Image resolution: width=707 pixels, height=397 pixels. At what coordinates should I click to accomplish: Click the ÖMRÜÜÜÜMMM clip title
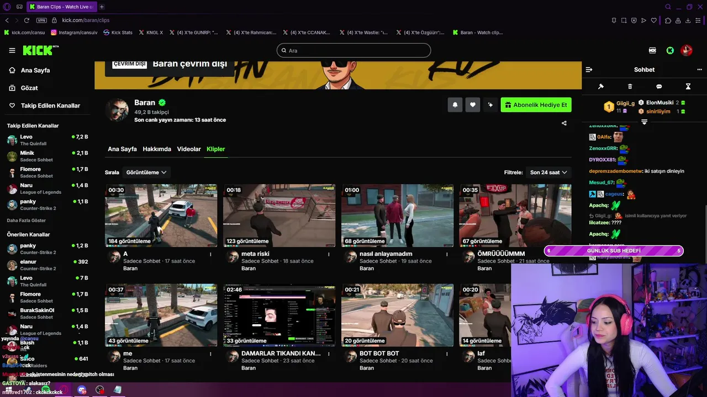click(501, 254)
